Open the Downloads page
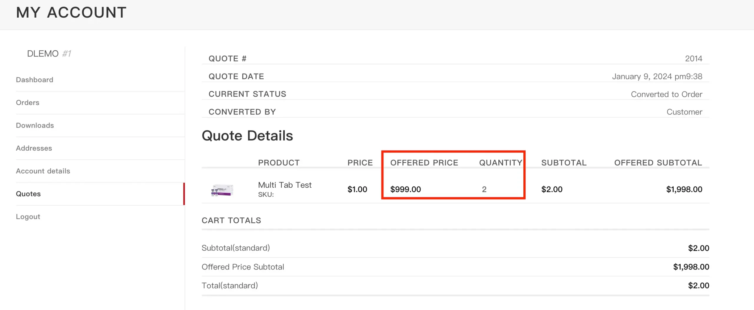This screenshot has width=754, height=310. pos(35,125)
